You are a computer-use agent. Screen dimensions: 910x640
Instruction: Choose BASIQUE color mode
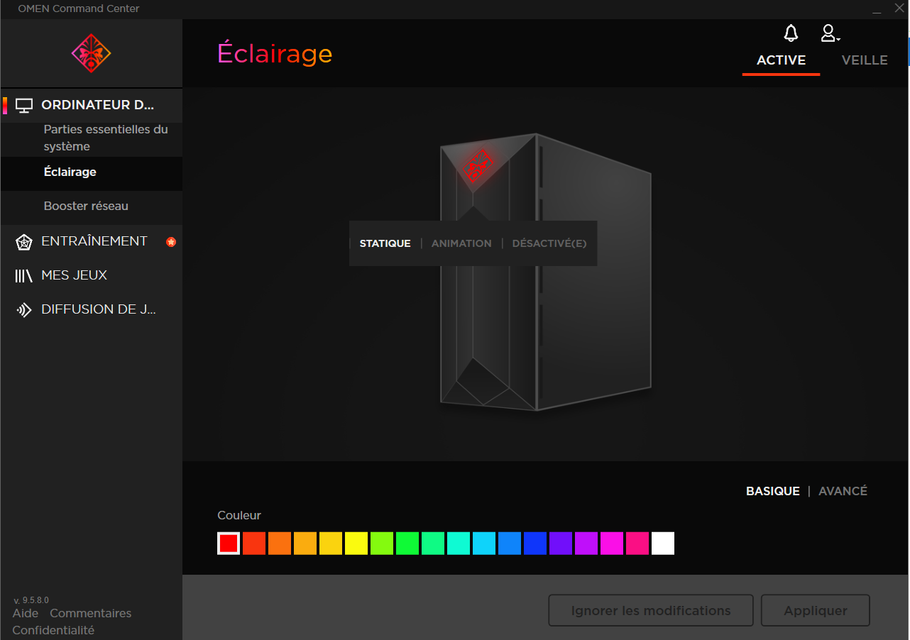(773, 491)
